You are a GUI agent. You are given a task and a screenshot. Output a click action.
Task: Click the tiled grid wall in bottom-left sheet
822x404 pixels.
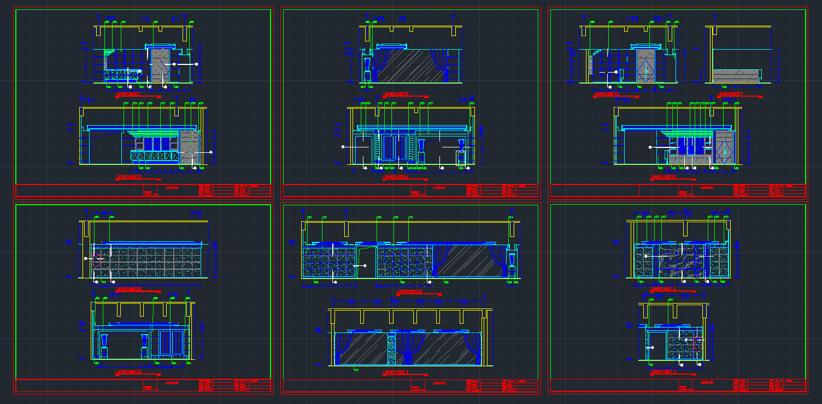[x=148, y=262]
